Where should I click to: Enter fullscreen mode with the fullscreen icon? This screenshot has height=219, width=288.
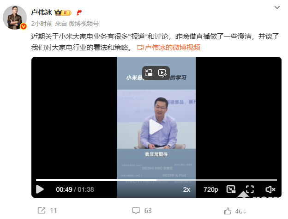[x=250, y=189]
